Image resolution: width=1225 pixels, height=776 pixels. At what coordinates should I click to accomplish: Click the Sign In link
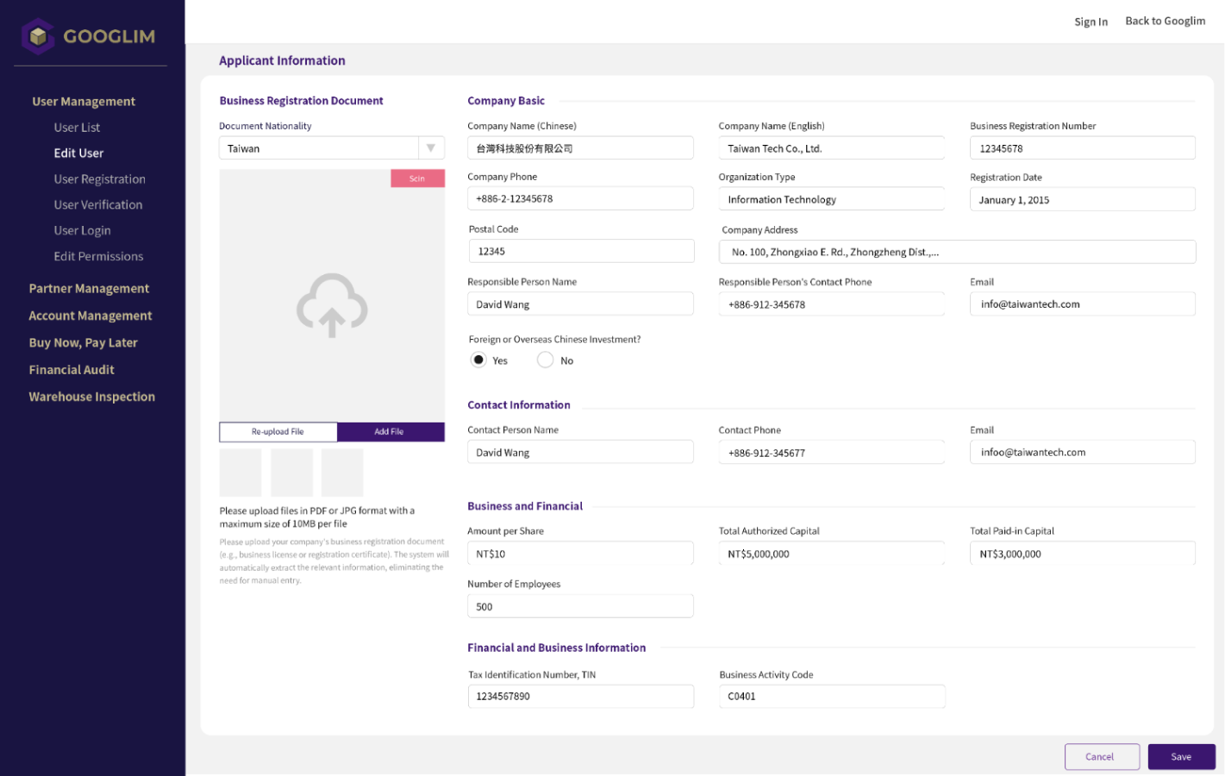pyautogui.click(x=1091, y=22)
